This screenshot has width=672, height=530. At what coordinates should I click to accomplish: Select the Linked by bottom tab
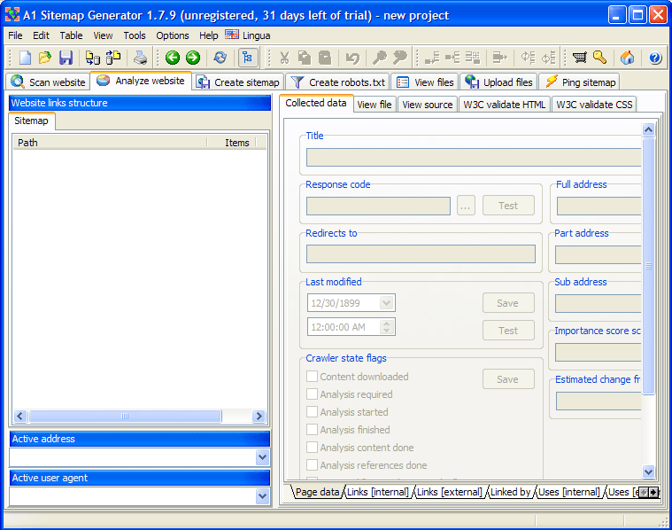510,492
